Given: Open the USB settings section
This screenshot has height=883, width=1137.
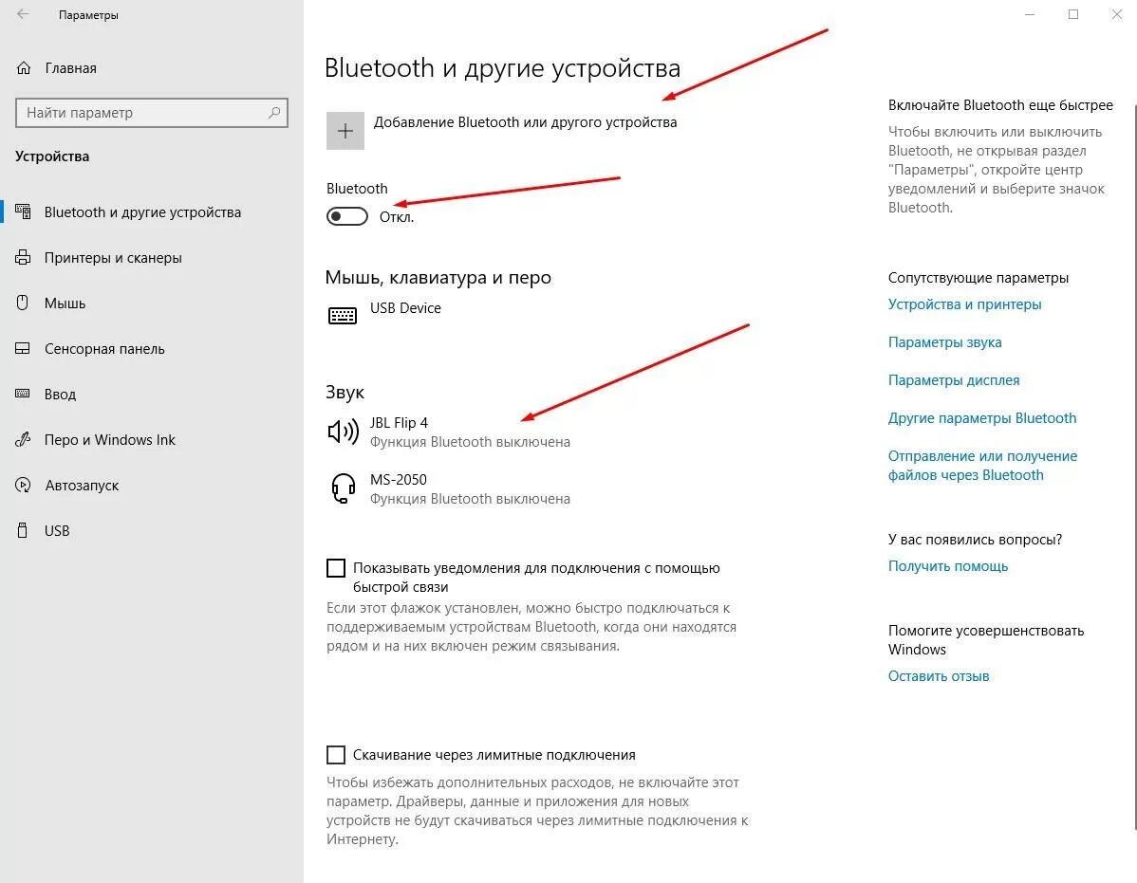Looking at the screenshot, I should (152, 530).
